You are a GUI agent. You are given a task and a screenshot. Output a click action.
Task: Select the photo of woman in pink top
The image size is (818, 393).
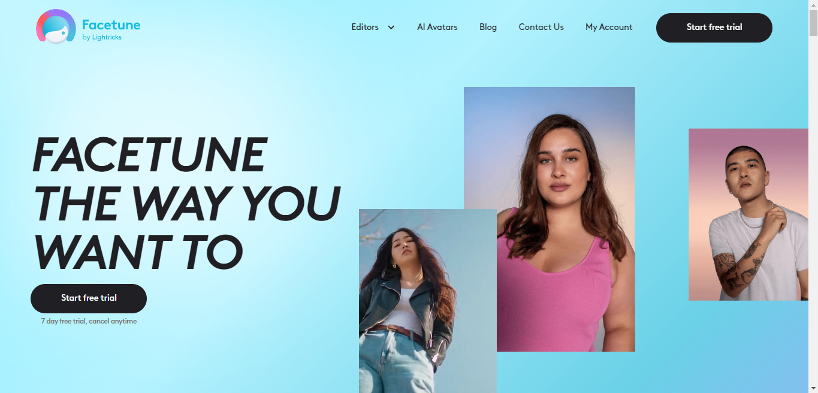click(550, 219)
